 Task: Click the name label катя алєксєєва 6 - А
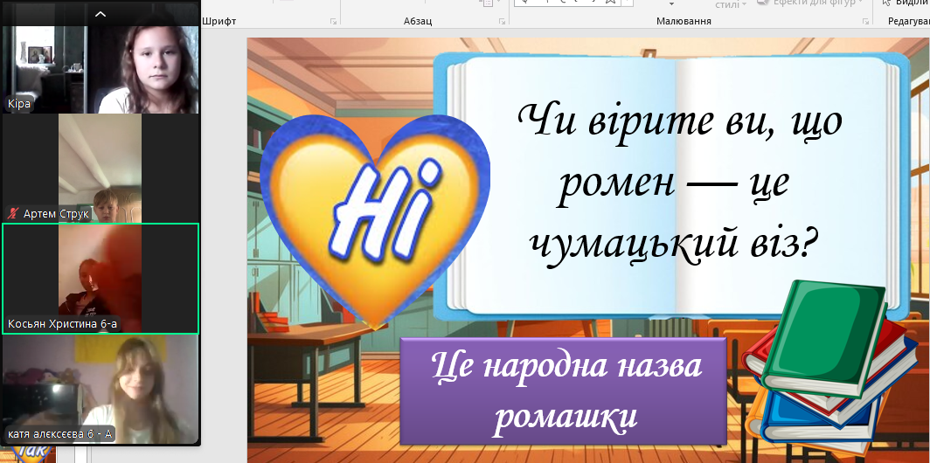60,434
